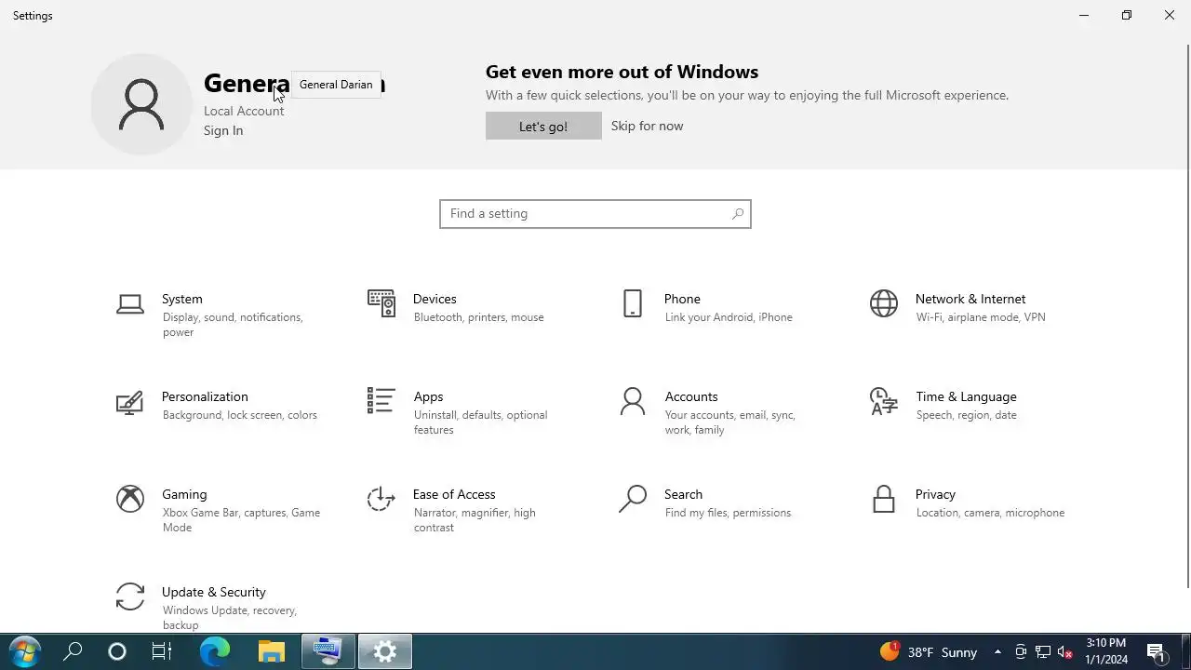Click the magnifier in Find a setting box

pos(738,214)
